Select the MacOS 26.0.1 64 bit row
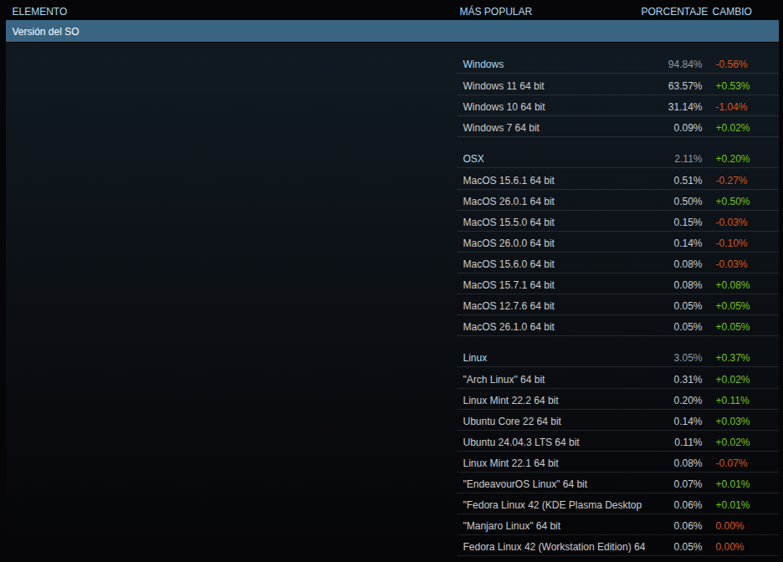The height and width of the screenshot is (562, 783). pos(508,202)
